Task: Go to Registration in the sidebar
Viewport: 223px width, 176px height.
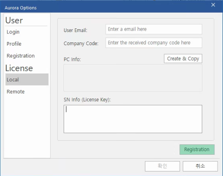Action: point(21,56)
